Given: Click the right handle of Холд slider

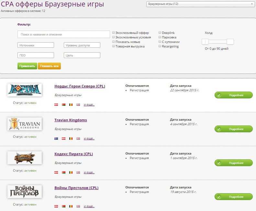Looking at the screenshot, I should coord(230,42).
